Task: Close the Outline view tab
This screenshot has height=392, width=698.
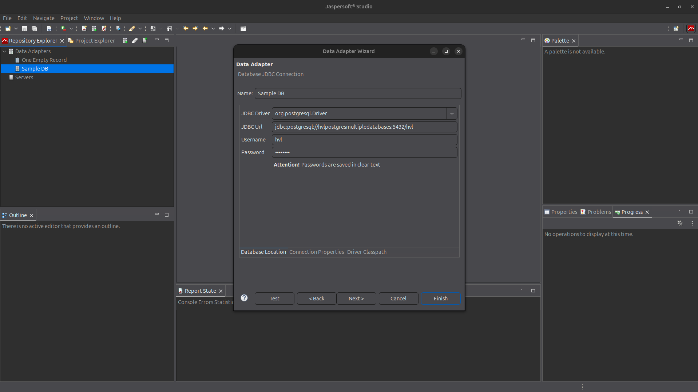Action: [32, 216]
